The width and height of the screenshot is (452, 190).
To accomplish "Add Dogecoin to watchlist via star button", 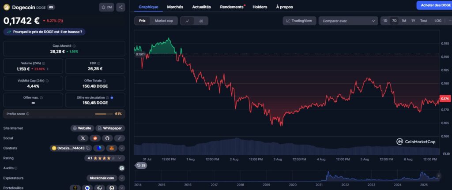I will point(106,7).
